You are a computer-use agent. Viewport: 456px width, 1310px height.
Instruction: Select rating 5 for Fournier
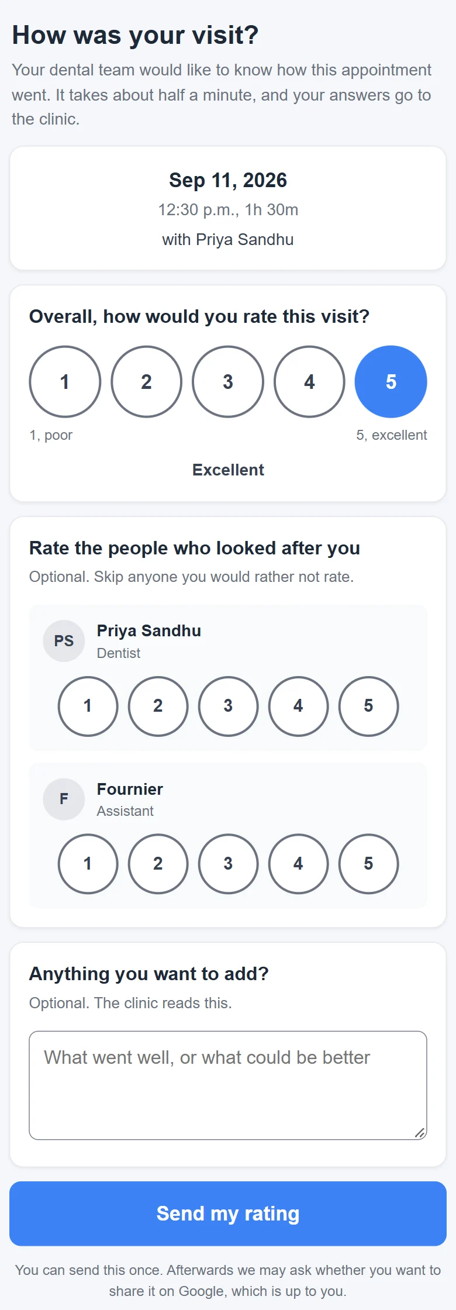point(368,864)
